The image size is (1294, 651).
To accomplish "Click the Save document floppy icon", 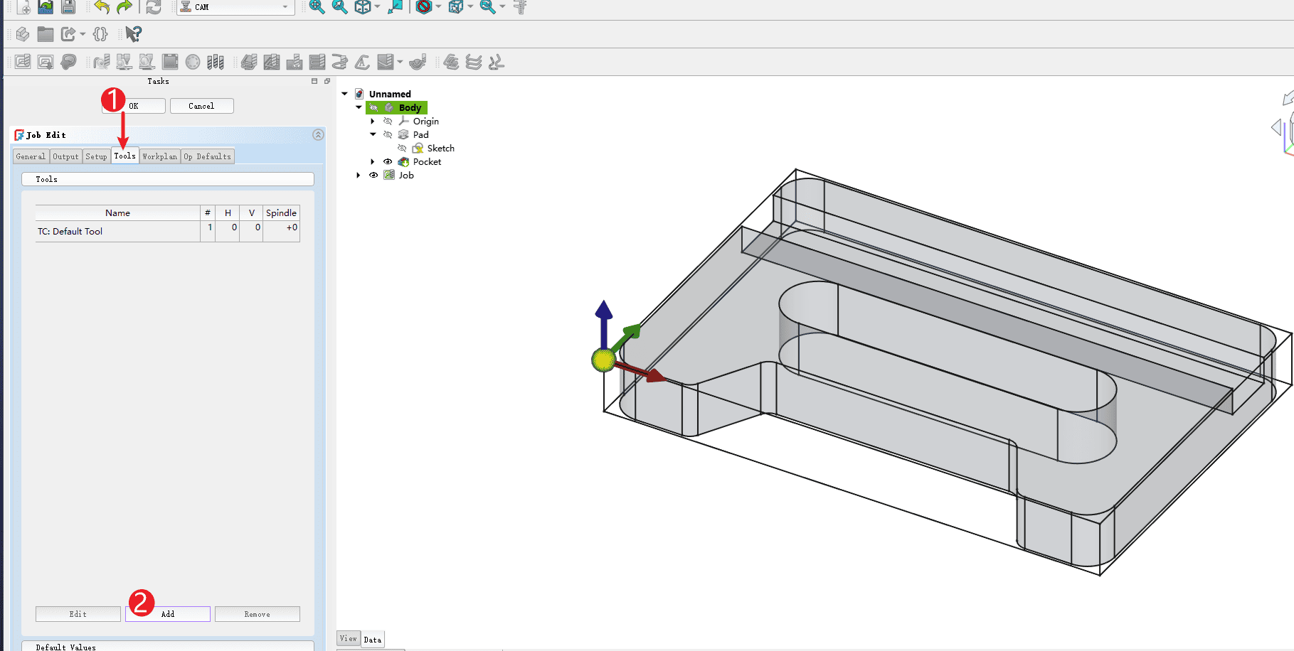I will point(68,7).
